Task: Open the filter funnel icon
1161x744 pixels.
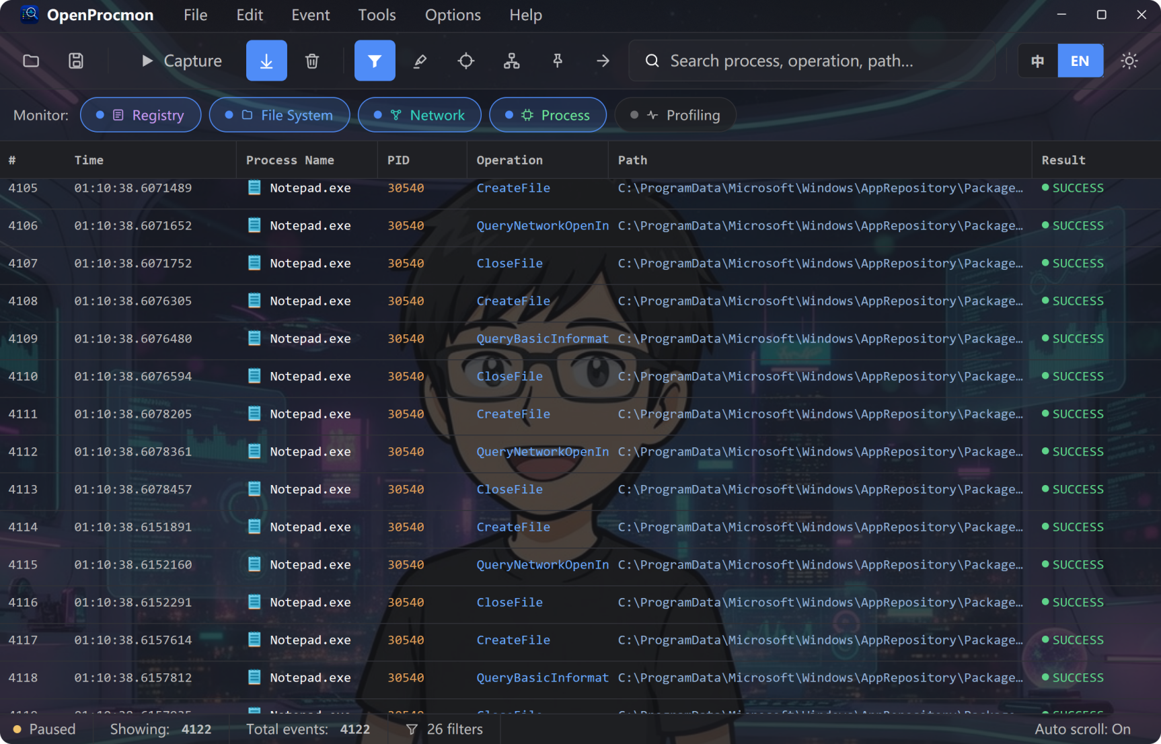Action: 375,61
